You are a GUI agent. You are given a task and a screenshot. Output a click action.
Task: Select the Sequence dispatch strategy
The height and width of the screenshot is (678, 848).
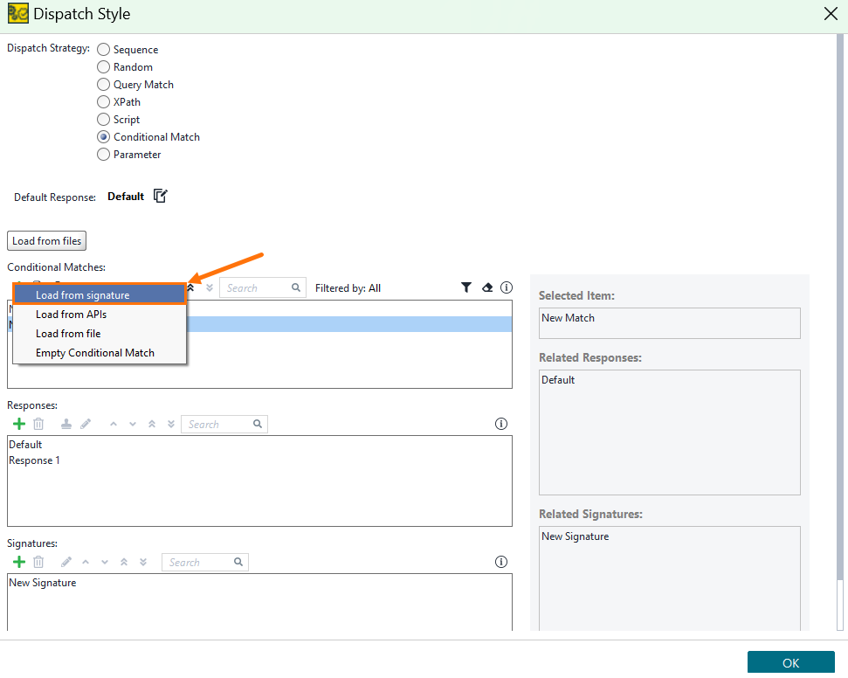click(104, 50)
